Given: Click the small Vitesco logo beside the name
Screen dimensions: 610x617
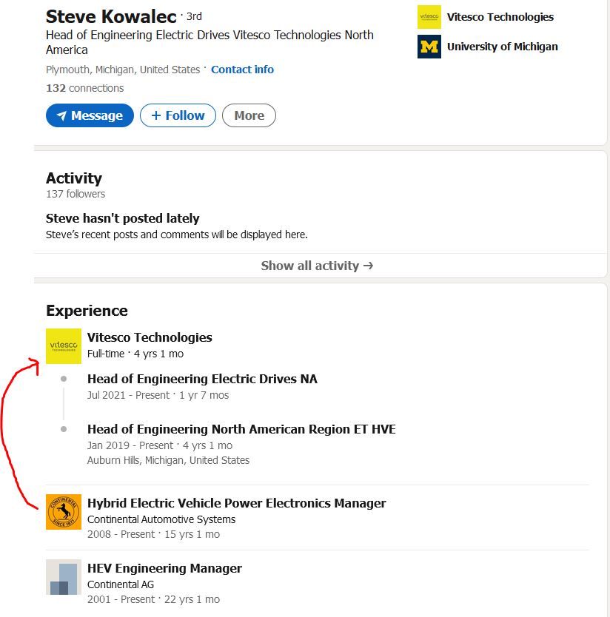Looking at the screenshot, I should click(429, 17).
